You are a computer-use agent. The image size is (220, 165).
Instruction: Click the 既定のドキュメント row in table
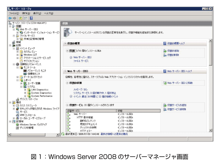[x=113, y=124]
